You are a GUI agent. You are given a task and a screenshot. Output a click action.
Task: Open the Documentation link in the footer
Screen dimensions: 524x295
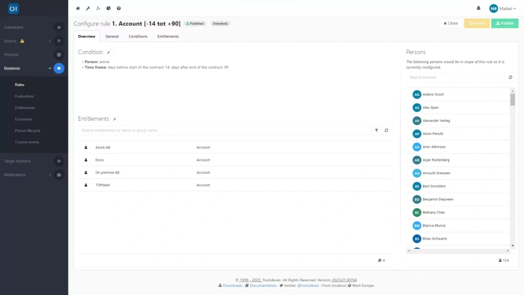(263, 285)
